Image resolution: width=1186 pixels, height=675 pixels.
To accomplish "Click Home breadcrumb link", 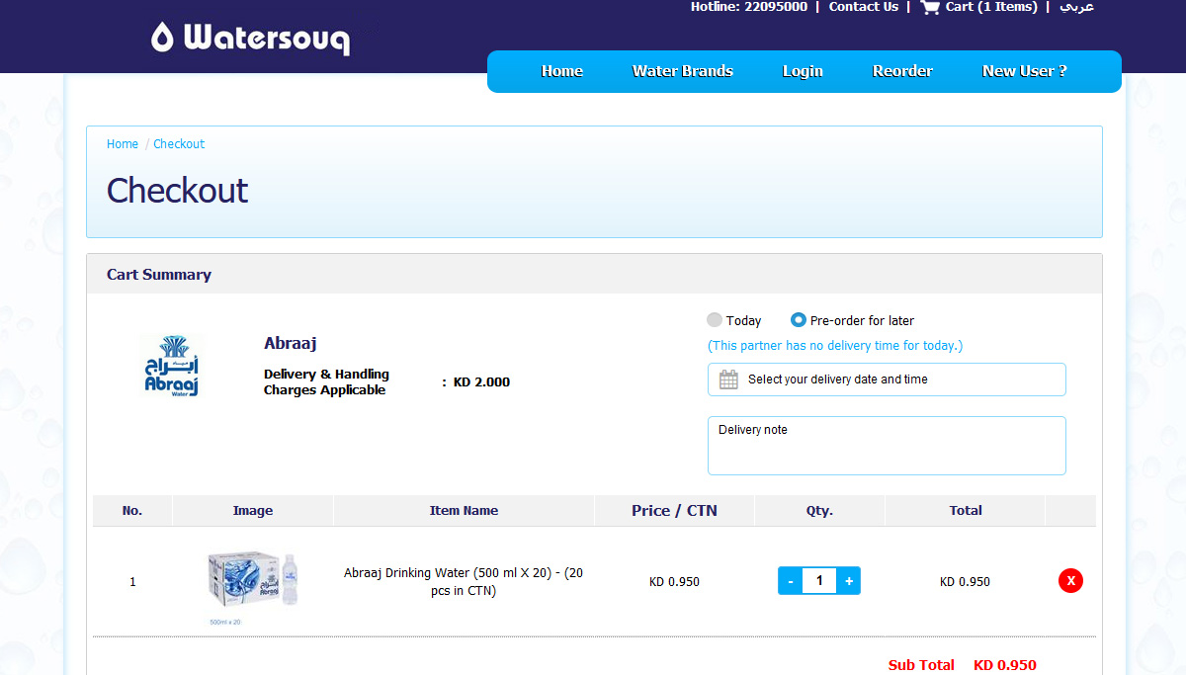I will [x=123, y=144].
